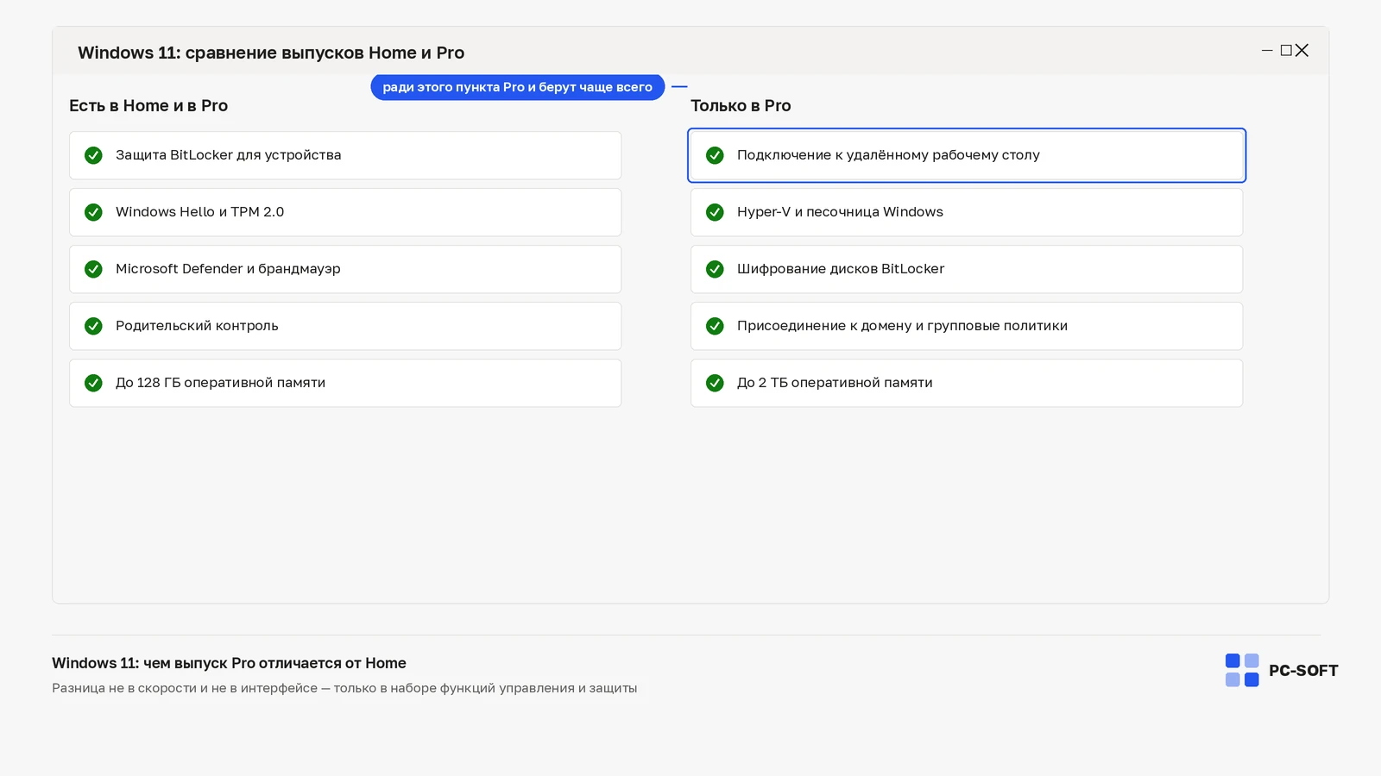
Task: Click the check icon beside Шифрование дисков BitLocker
Action: (715, 269)
